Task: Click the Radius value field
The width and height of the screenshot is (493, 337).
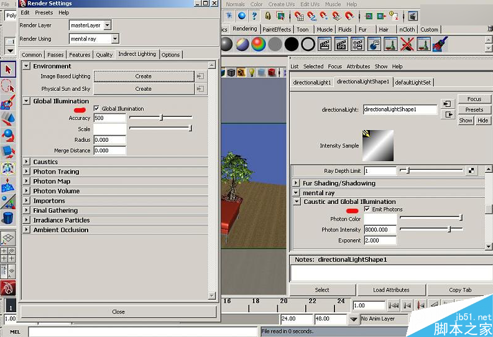Action: tap(110, 140)
